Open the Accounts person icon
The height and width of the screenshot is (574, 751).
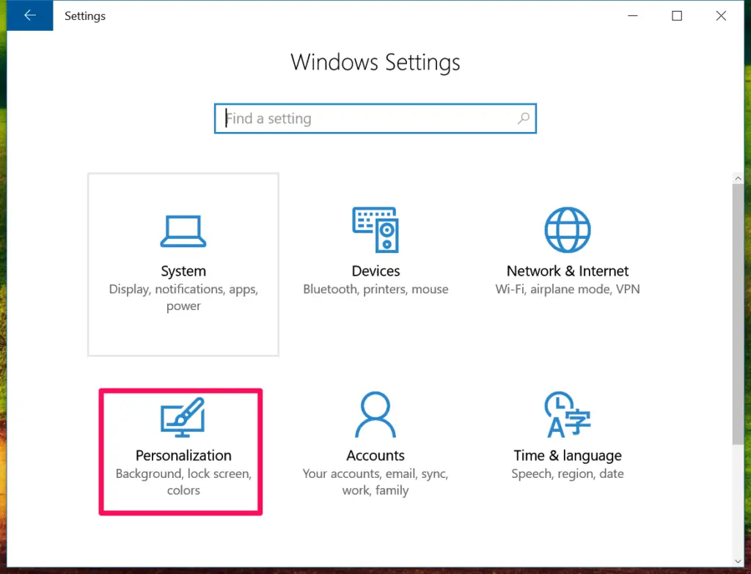tap(375, 414)
